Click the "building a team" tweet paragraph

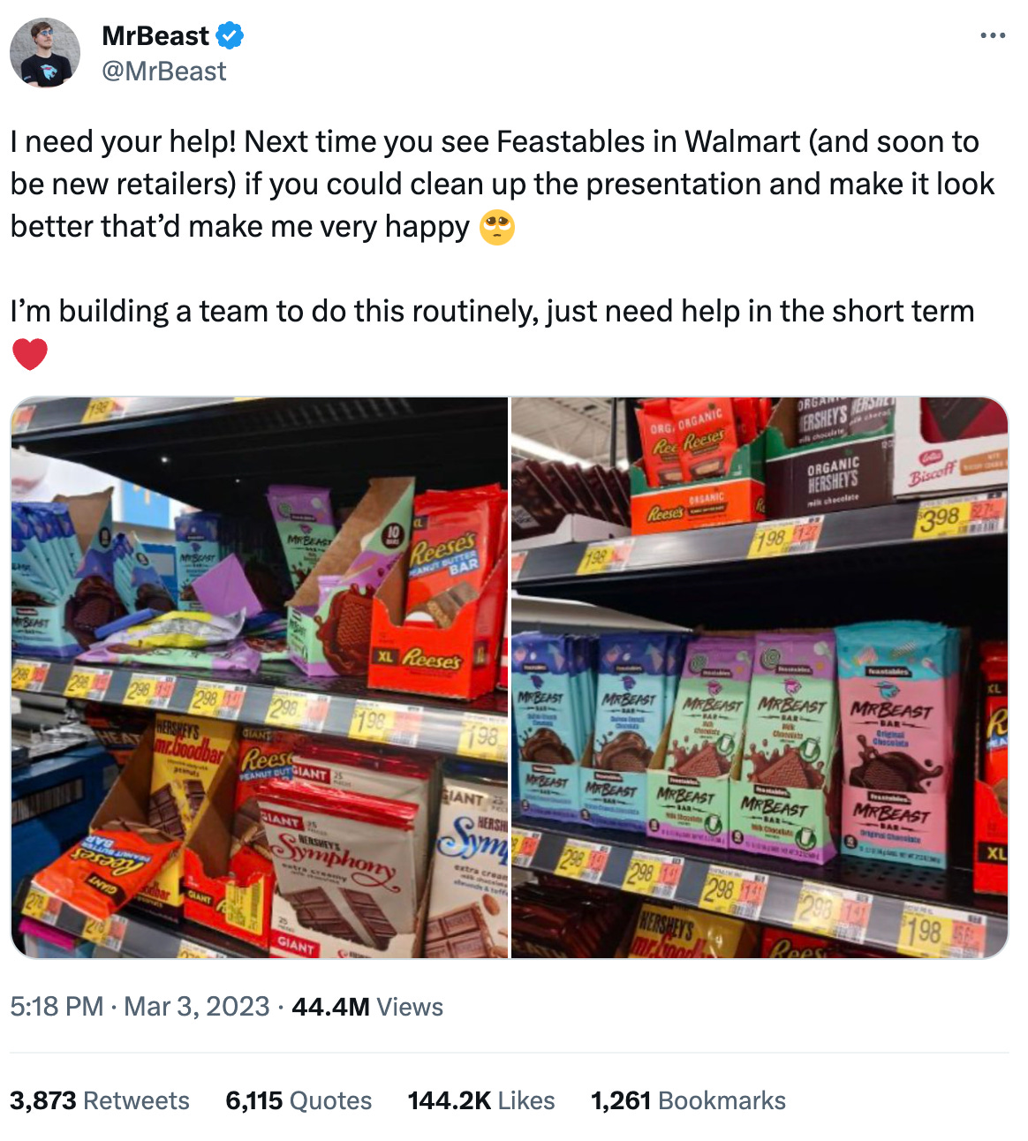[x=492, y=332]
